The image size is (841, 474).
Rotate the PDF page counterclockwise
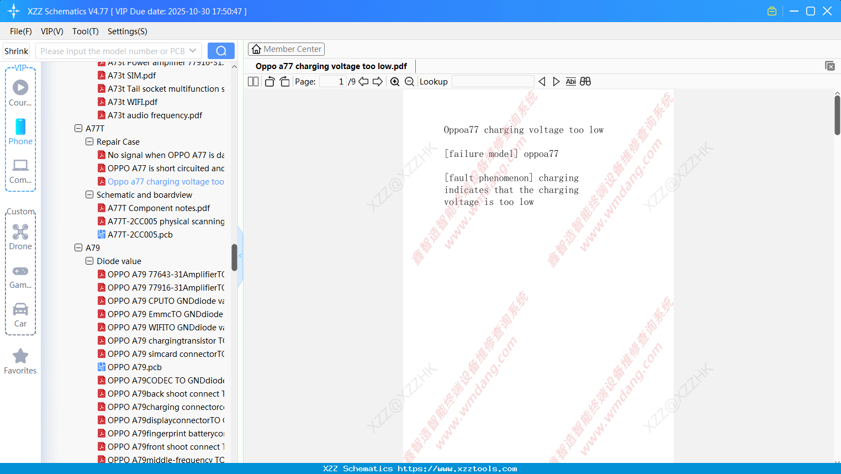269,82
